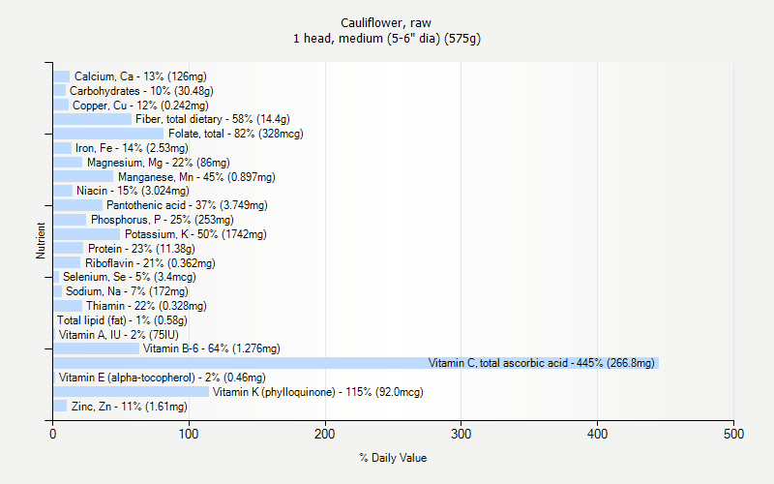Click the Total lipid (fat) 1% label
The image size is (774, 484).
point(123,320)
